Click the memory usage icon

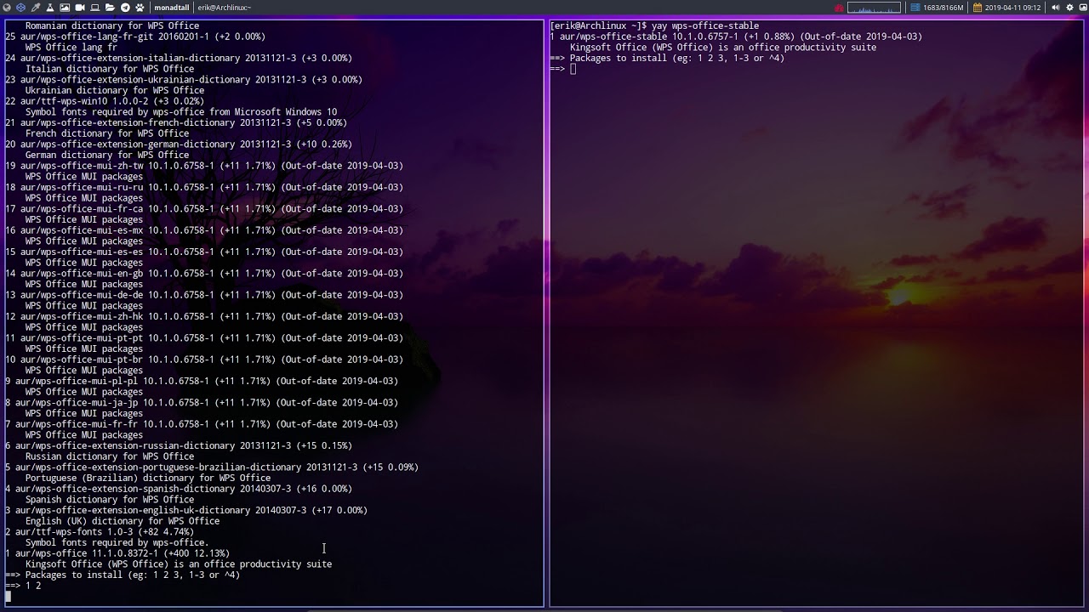click(x=915, y=8)
